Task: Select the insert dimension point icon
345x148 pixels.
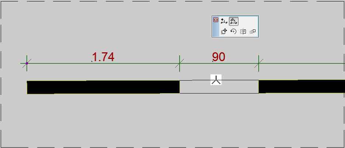Action: tap(224, 21)
